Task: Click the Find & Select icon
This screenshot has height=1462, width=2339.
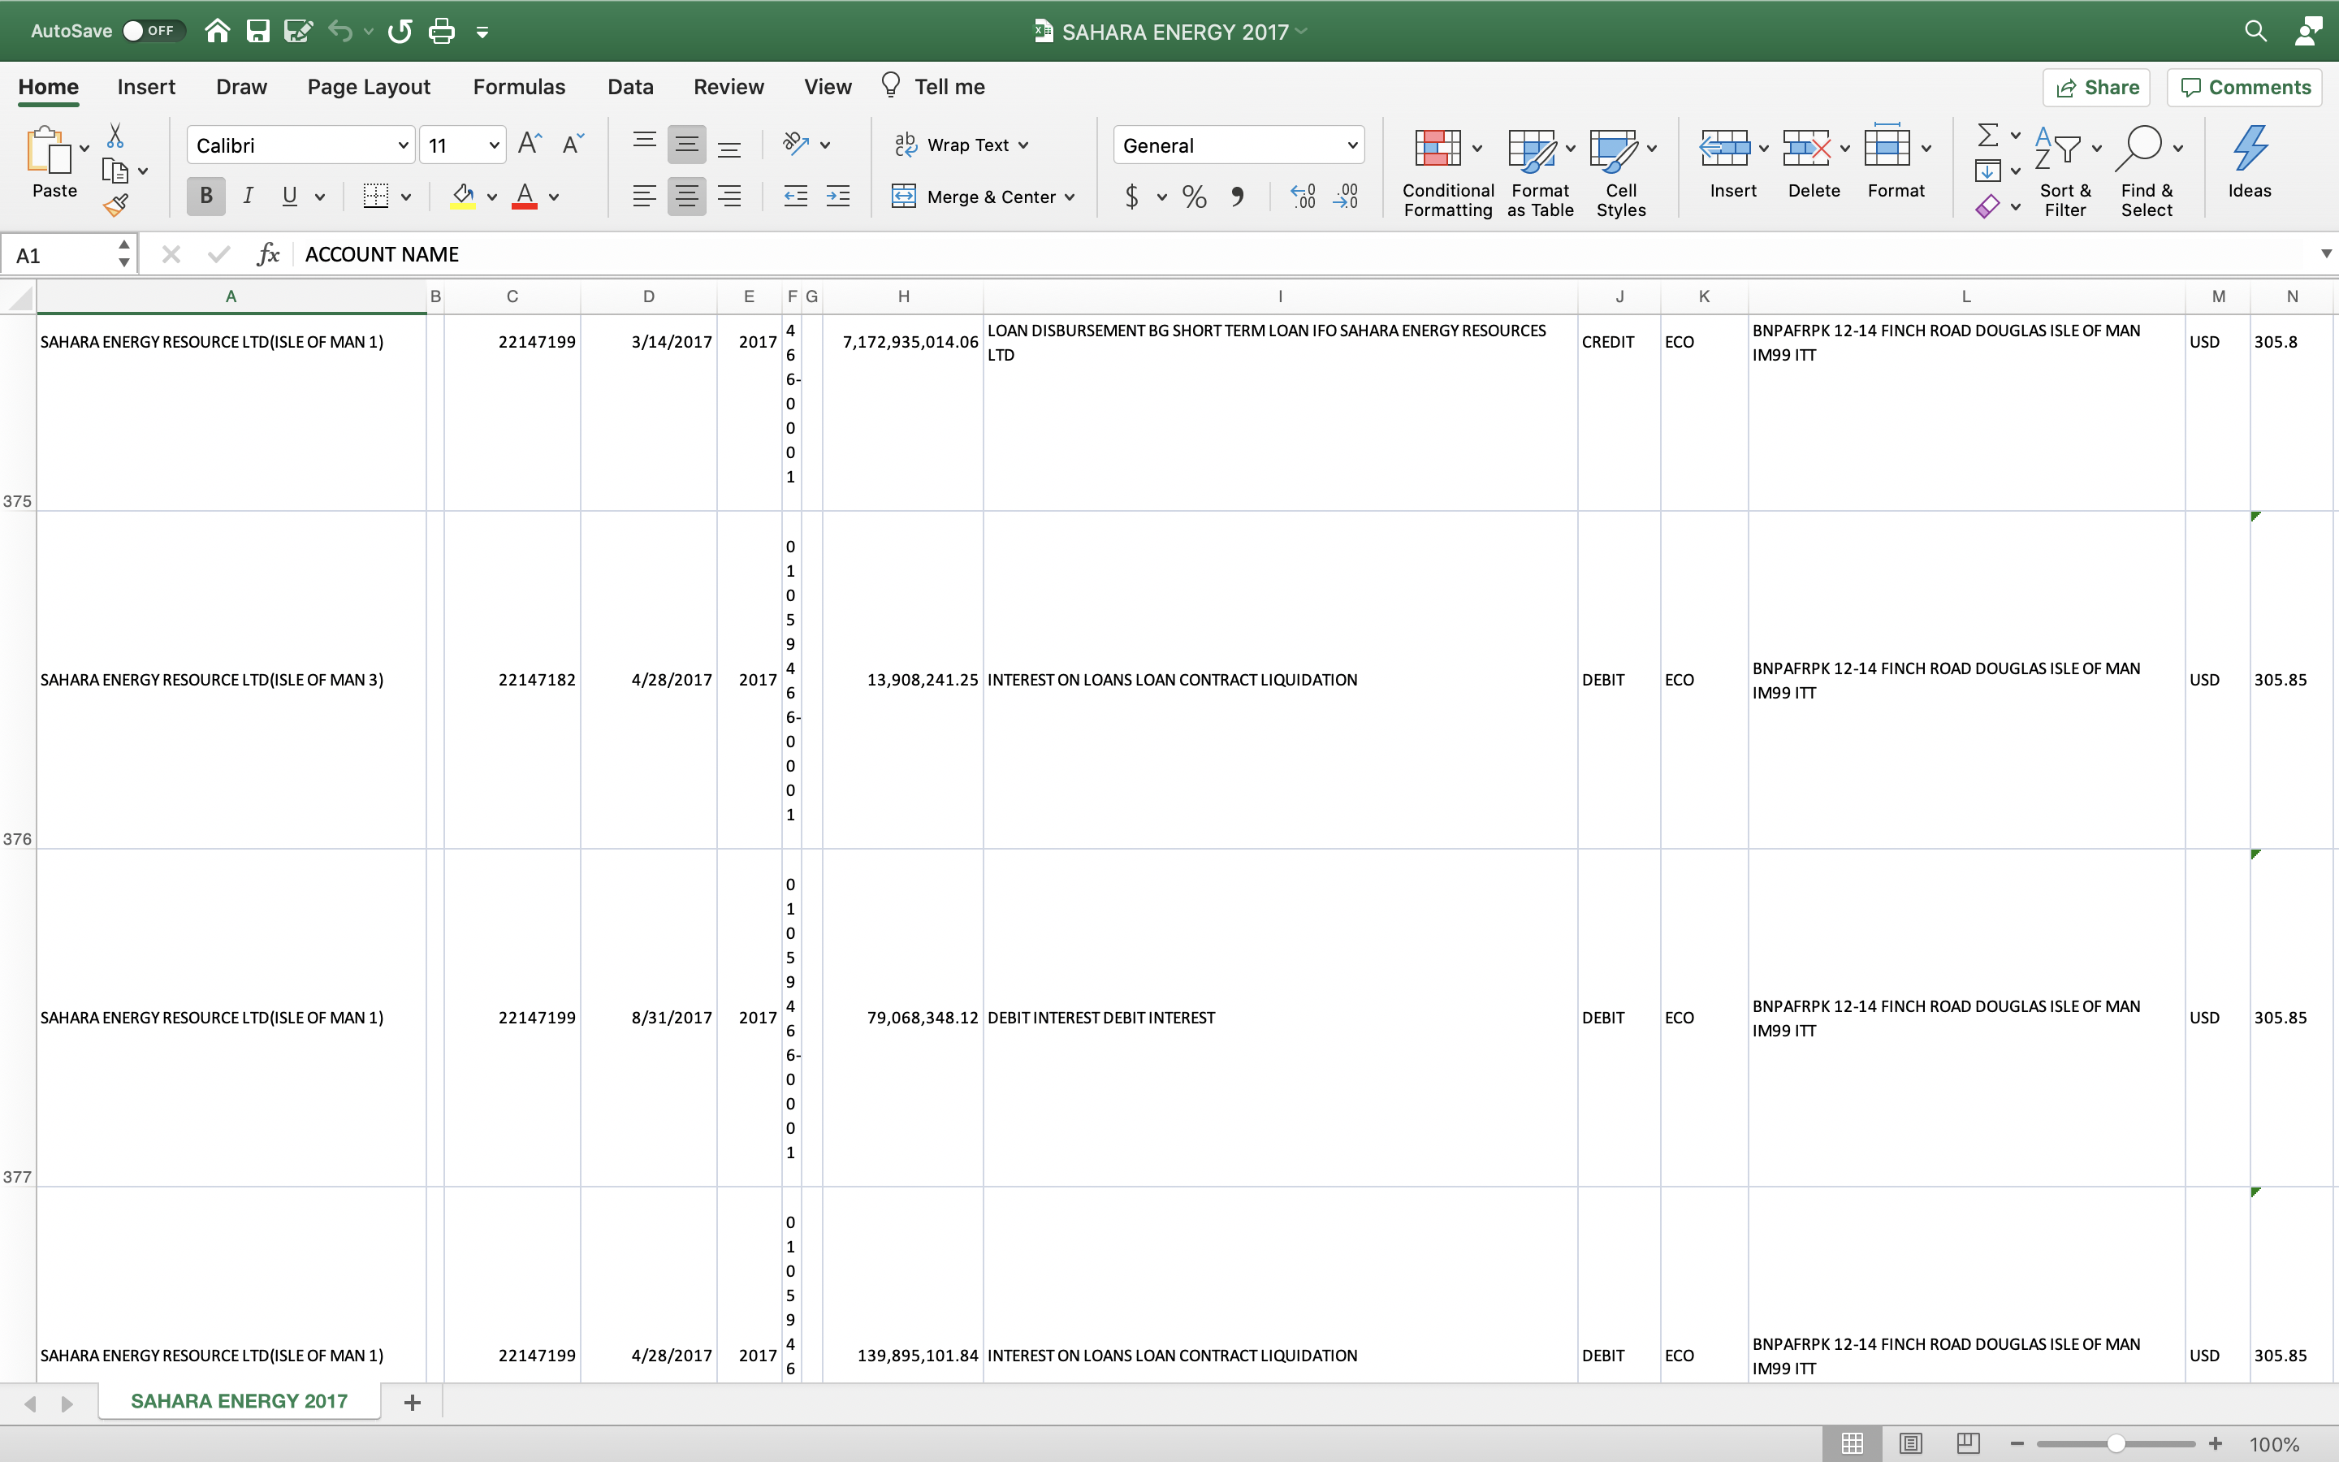Action: coord(2139,149)
